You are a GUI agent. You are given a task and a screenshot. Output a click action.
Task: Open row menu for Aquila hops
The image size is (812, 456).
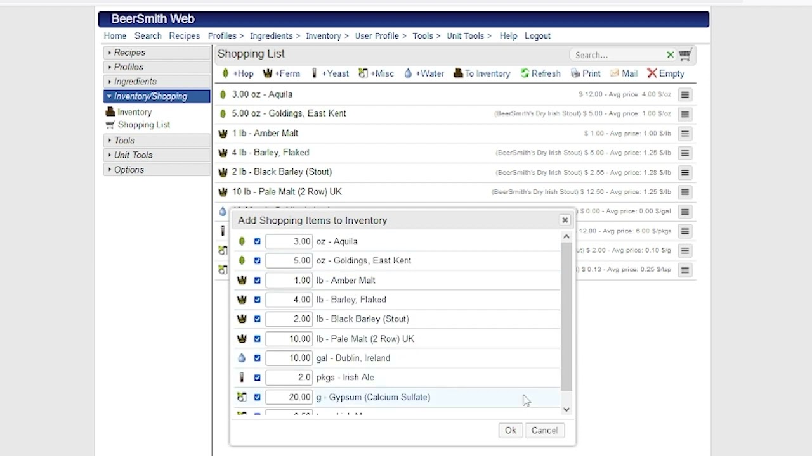click(x=684, y=94)
